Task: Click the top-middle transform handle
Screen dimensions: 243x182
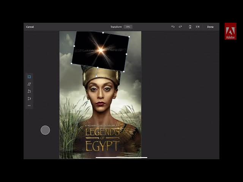Action: (x=103, y=33)
